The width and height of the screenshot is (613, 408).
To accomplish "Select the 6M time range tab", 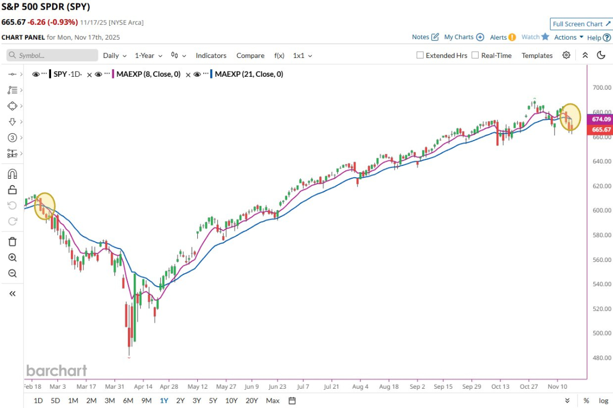I will (x=128, y=400).
